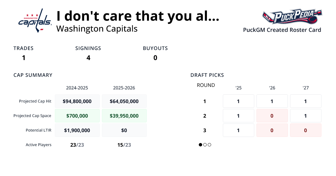Click the roster card title text
Screen dimensions: 336x176
tap(138, 16)
